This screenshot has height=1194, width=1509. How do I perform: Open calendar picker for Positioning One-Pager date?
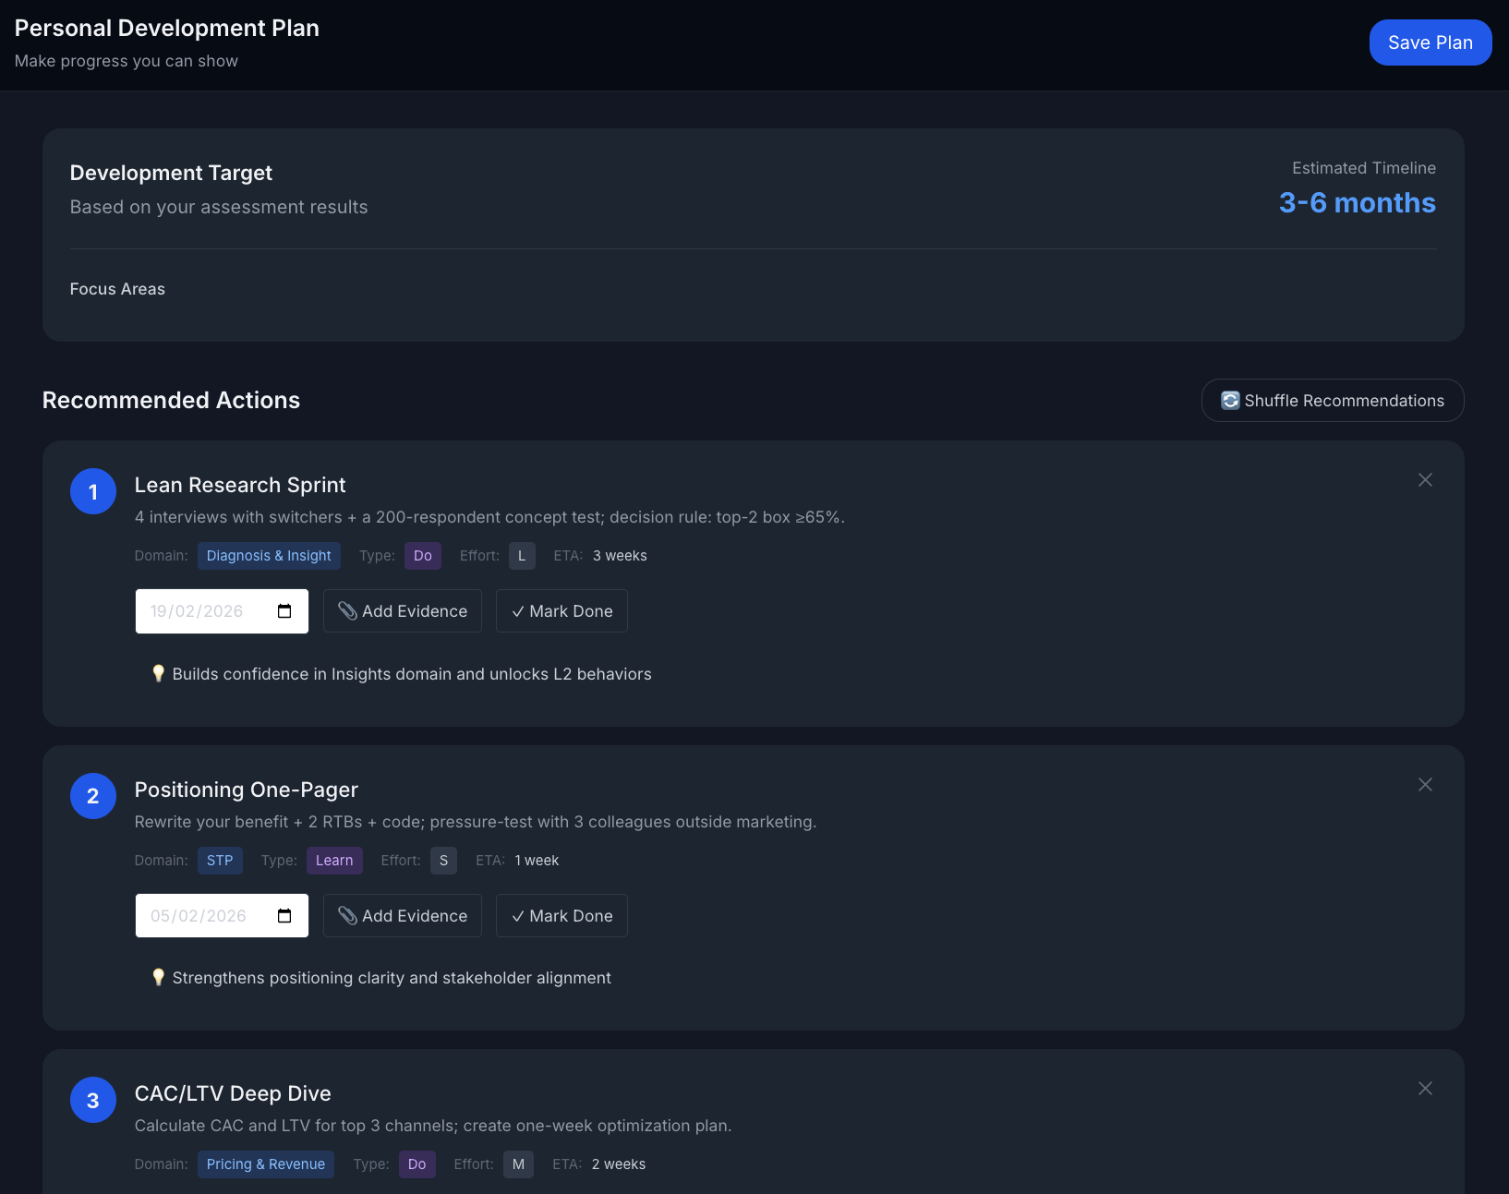(284, 916)
